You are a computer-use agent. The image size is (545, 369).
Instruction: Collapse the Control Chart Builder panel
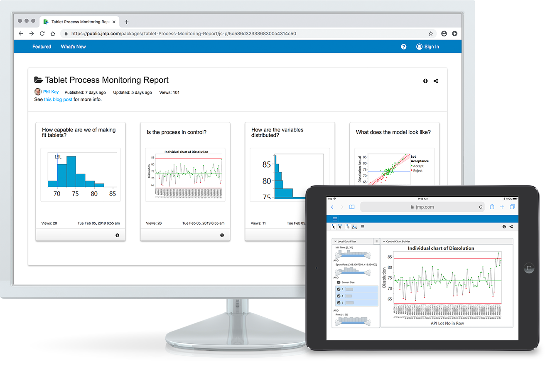pos(384,241)
